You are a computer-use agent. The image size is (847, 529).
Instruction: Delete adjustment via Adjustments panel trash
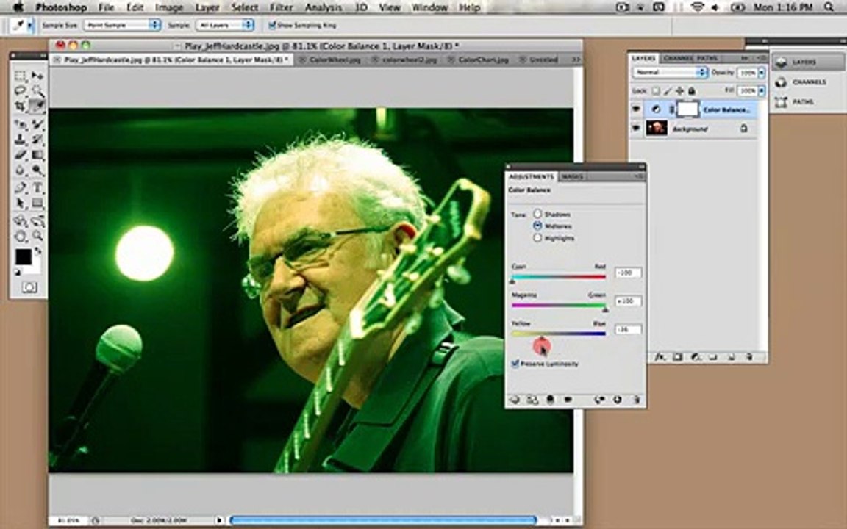pyautogui.click(x=636, y=400)
